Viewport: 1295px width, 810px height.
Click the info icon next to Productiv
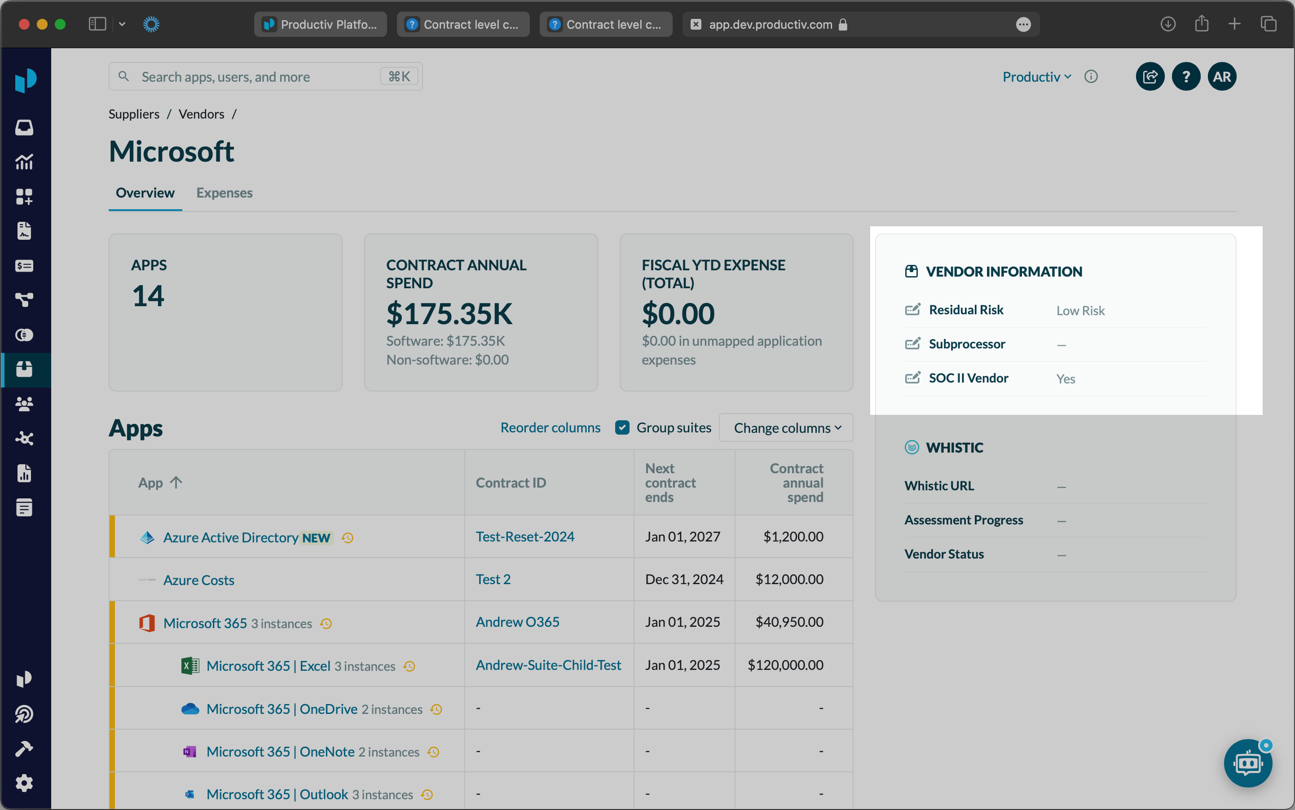tap(1091, 77)
